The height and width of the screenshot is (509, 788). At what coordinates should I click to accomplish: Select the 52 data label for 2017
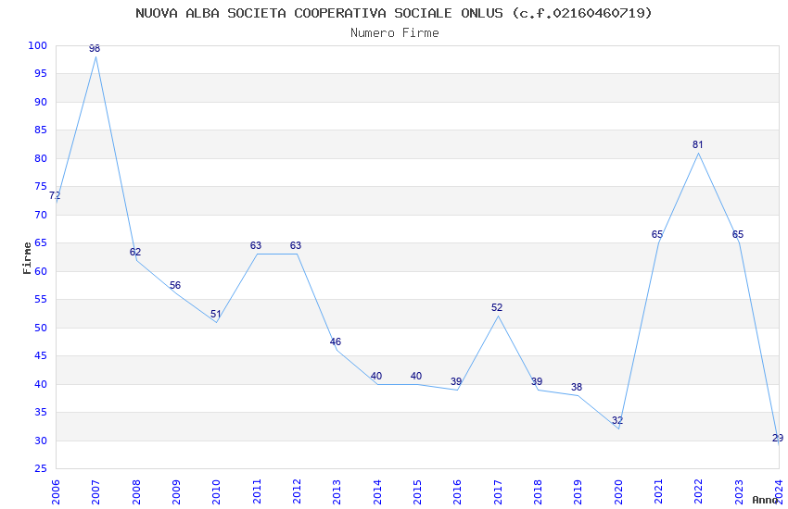(497, 307)
